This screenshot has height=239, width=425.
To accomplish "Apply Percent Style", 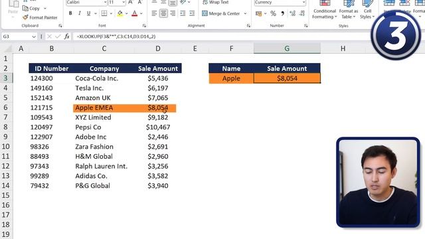I will 273,13.
